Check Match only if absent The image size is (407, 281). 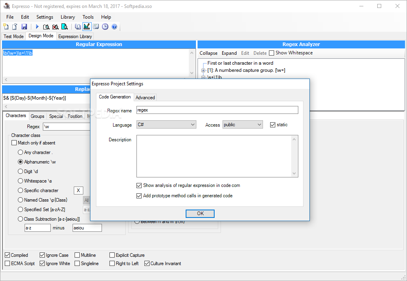[x=14, y=143]
